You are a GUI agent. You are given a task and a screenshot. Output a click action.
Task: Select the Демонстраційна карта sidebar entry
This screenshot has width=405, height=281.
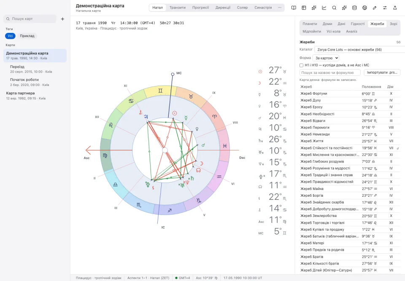pyautogui.click(x=35, y=56)
